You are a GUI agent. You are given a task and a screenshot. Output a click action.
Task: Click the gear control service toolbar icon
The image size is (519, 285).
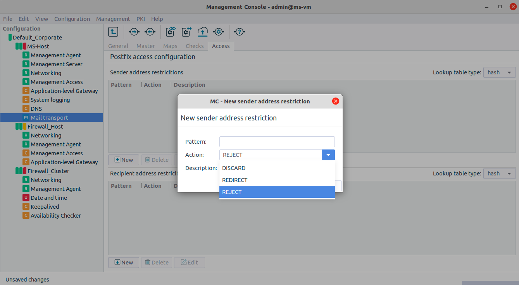coord(219,32)
